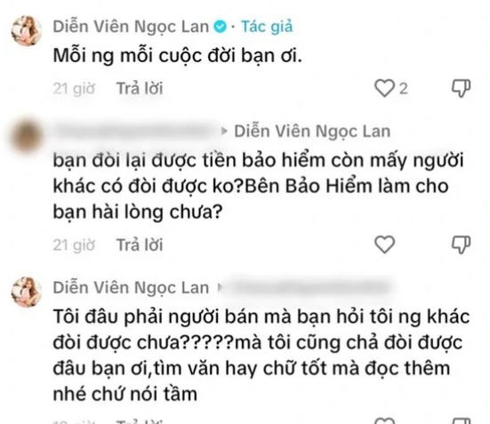This screenshot has height=424, width=490.
Task: Dislike the insurance money question comment
Action: [x=461, y=244]
